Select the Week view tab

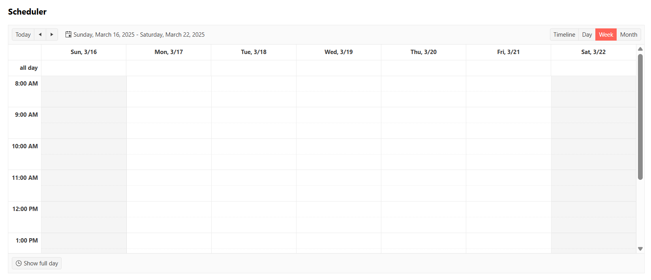606,35
